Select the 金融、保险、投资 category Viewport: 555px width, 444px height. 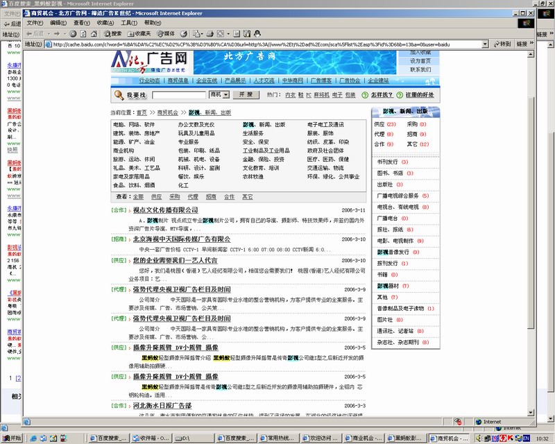point(264,160)
